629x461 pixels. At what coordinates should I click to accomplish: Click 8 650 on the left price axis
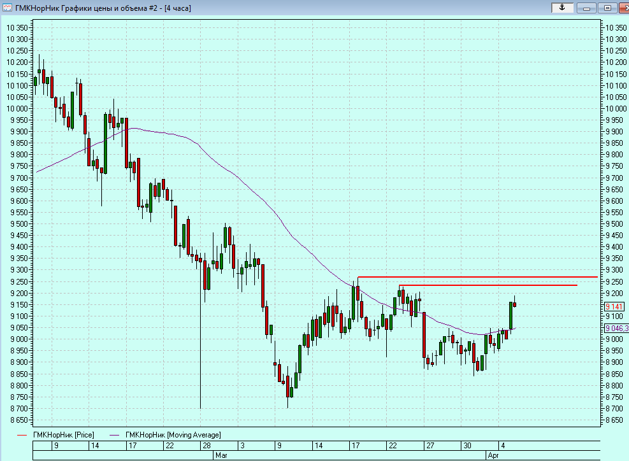19,420
